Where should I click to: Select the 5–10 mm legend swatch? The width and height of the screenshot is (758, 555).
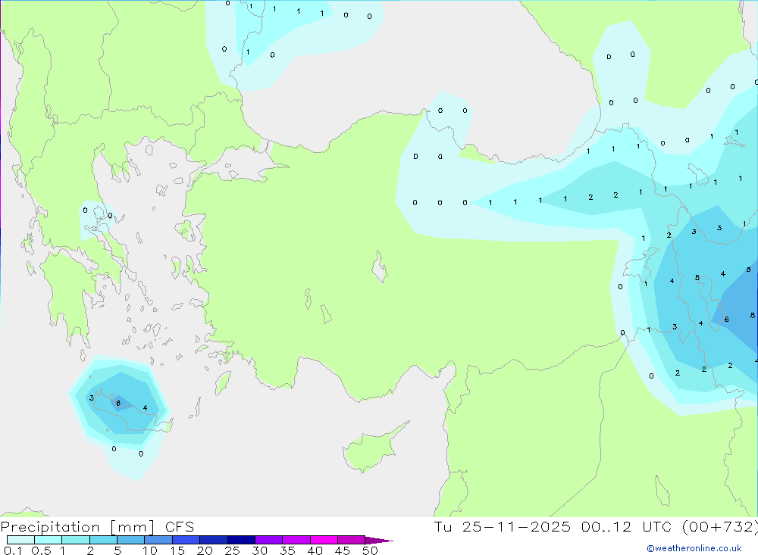pyautogui.click(x=130, y=540)
